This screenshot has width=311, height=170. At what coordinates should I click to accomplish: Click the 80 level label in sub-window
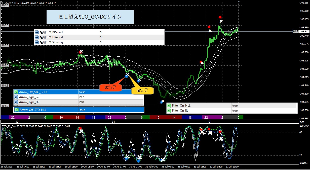tap(301, 132)
